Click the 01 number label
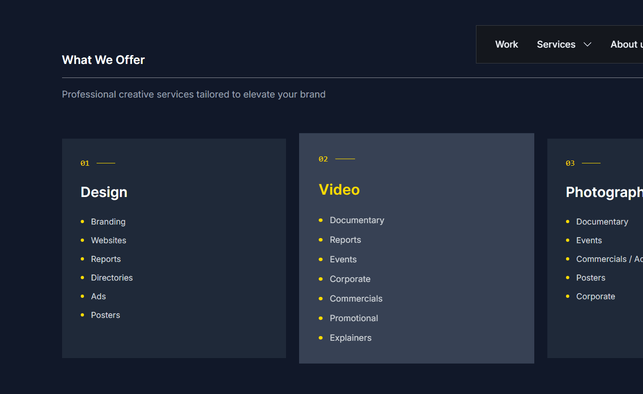The width and height of the screenshot is (643, 394). (x=85, y=163)
